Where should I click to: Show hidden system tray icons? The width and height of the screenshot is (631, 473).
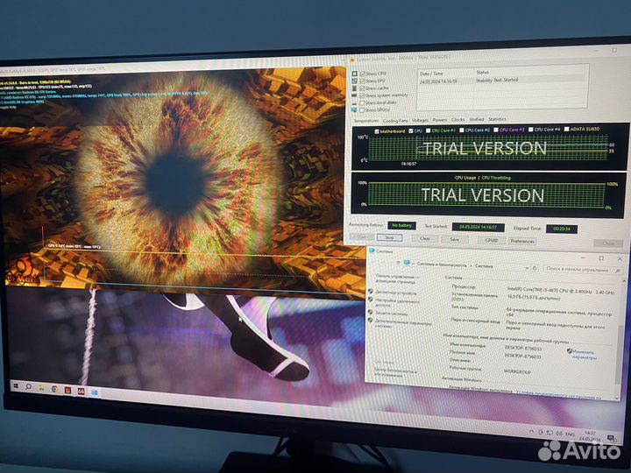532,431
